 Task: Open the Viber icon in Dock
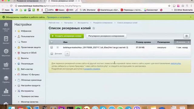pos(137,108)
